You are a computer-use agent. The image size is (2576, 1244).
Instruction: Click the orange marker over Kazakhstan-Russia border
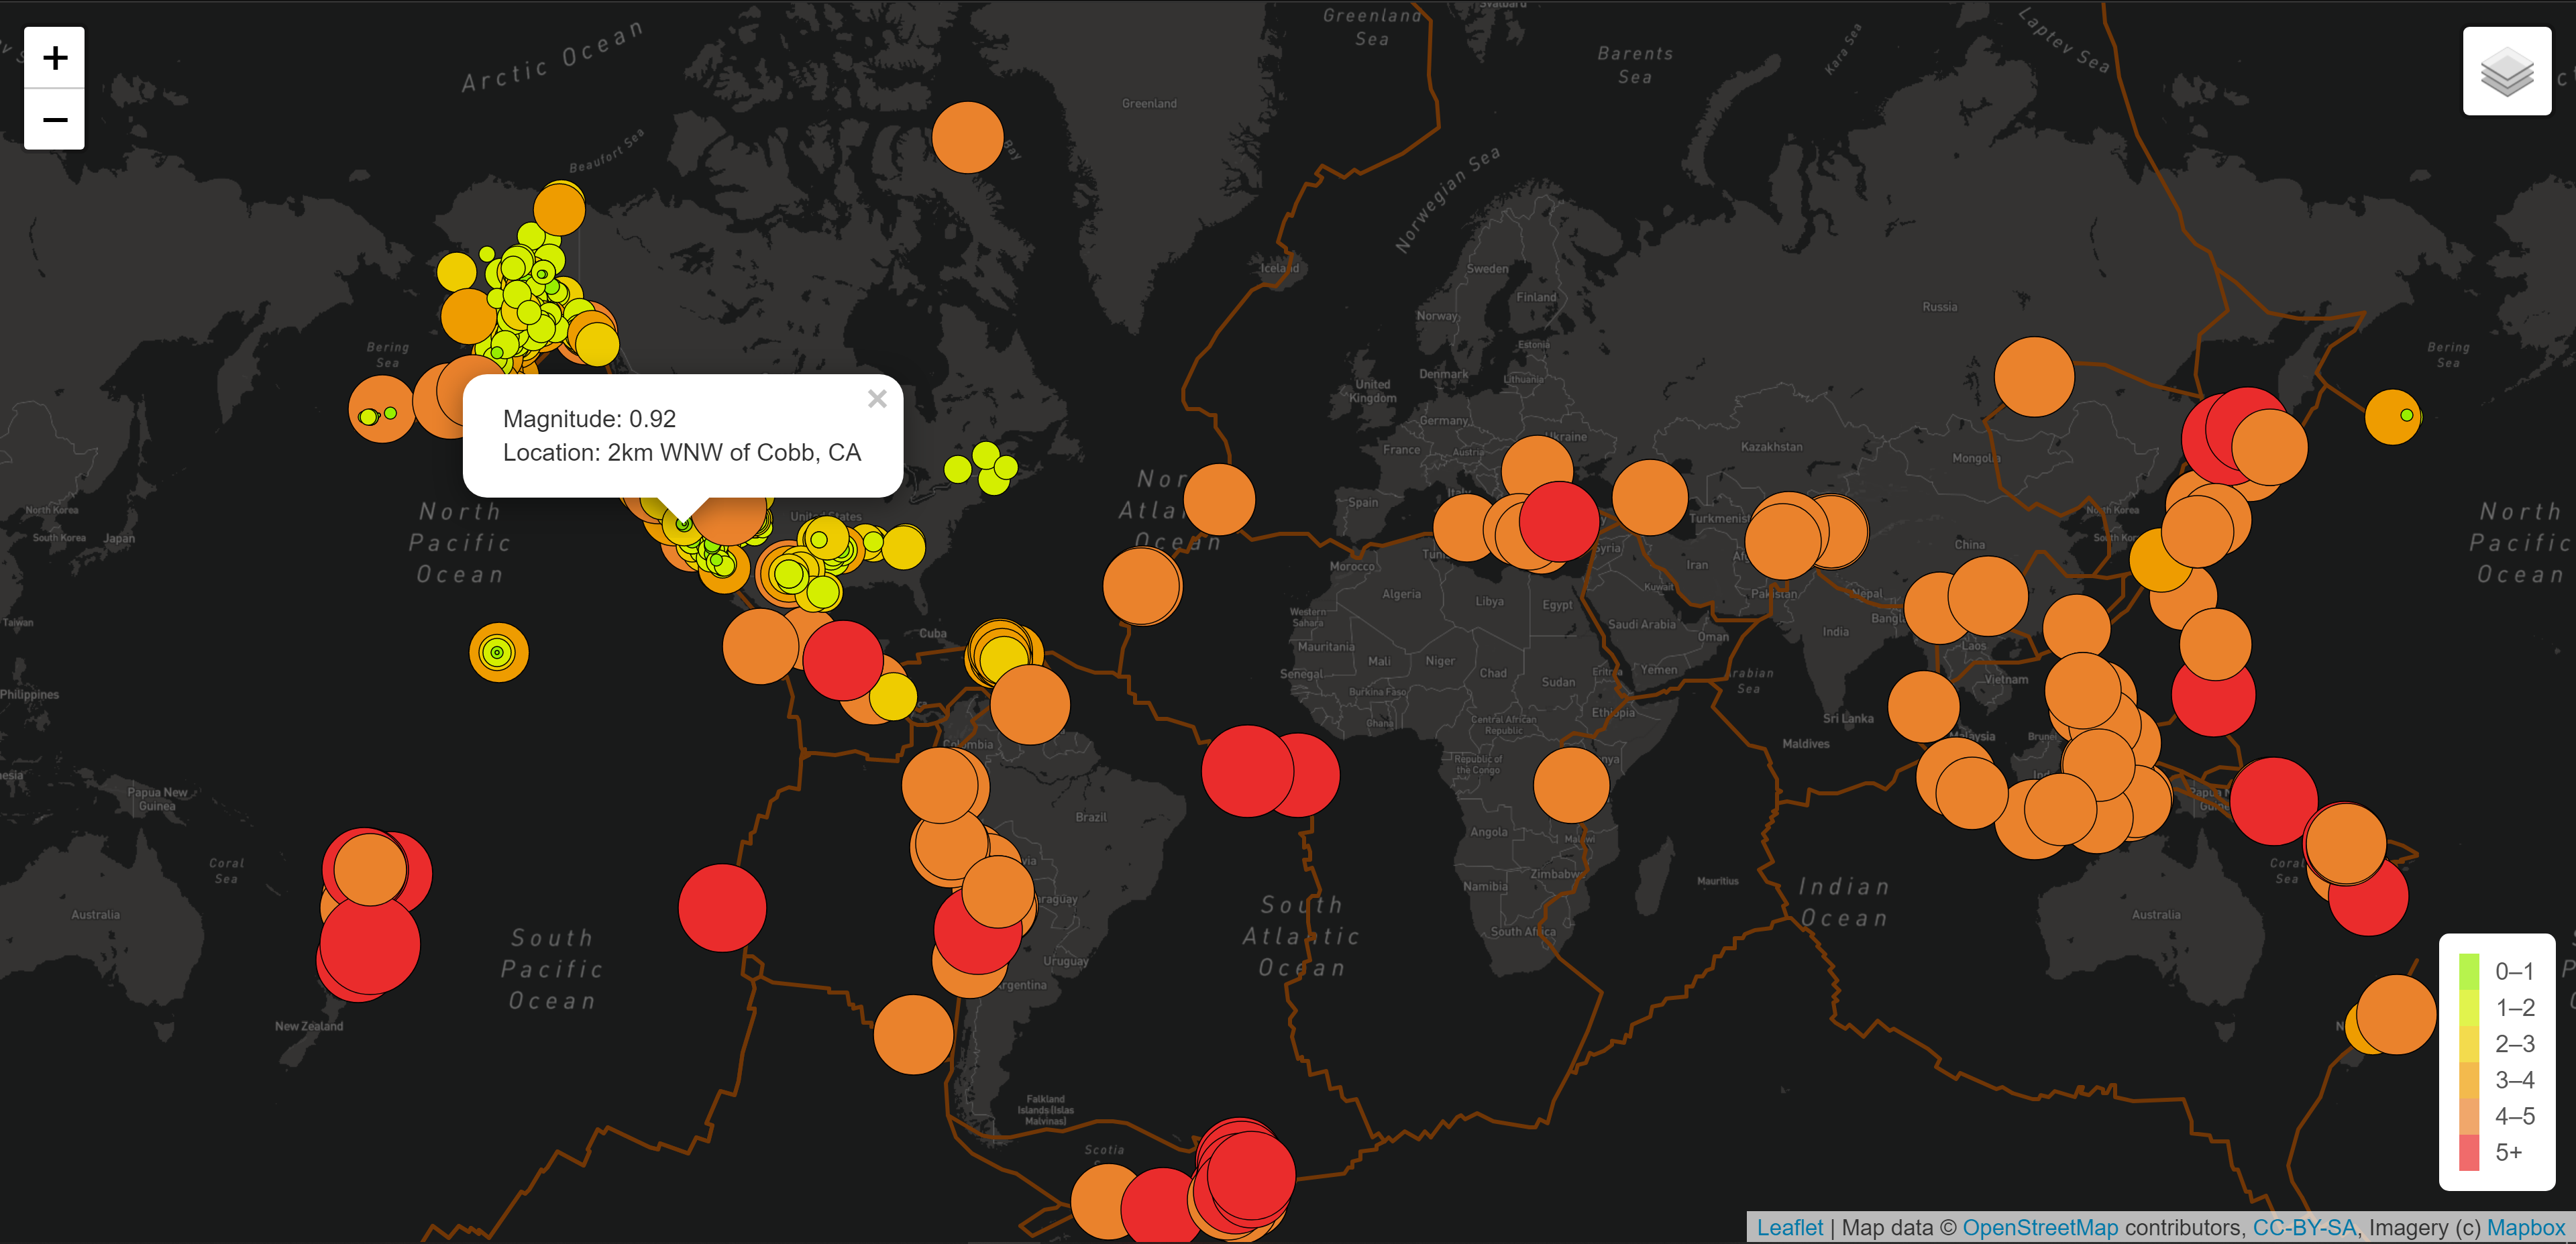point(2034,376)
